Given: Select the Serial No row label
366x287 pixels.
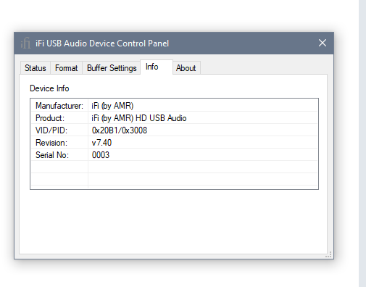Looking at the screenshot, I should tap(52, 155).
